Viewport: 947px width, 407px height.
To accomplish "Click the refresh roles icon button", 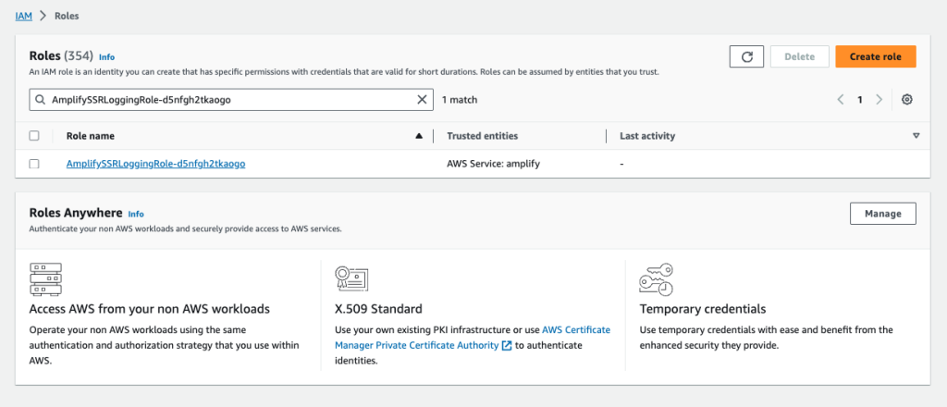I will point(746,56).
